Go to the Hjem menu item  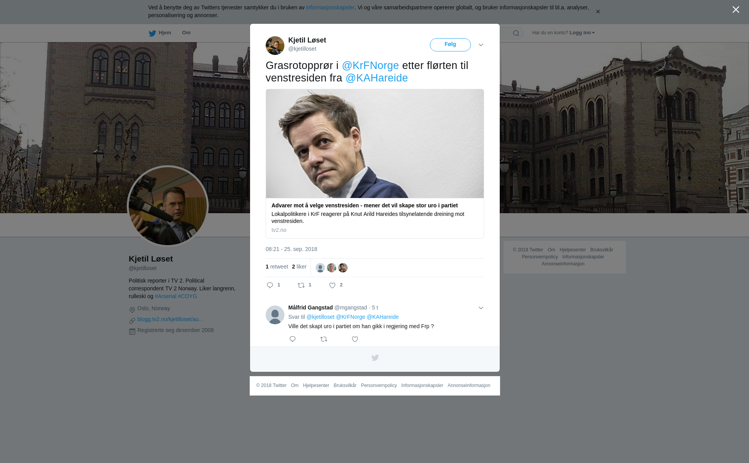(x=160, y=33)
